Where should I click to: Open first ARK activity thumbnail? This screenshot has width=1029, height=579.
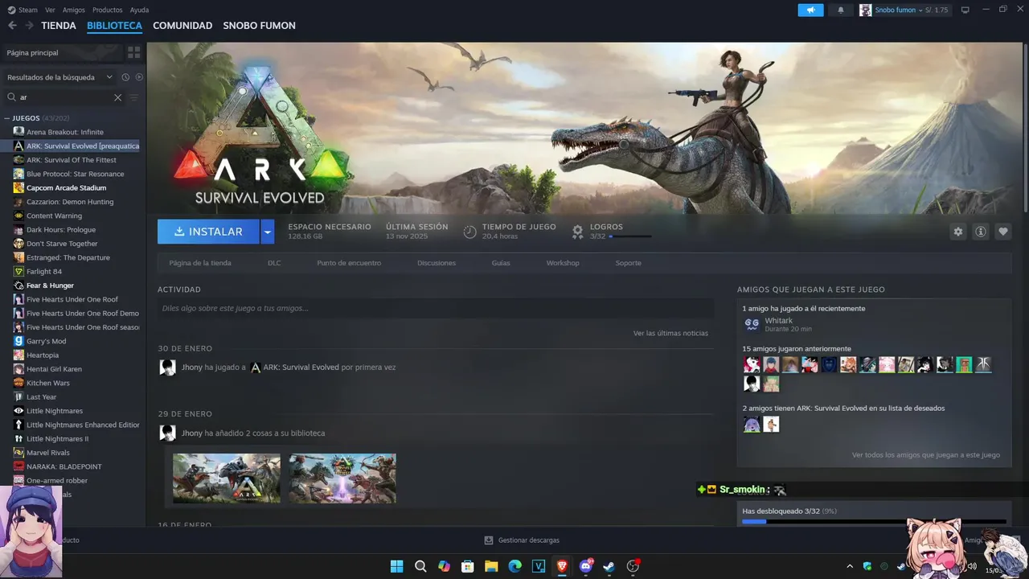pos(227,478)
